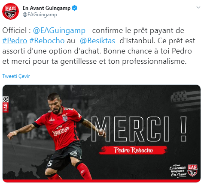This screenshot has width=204, height=185.
Task: Click the EAG crest in the image's bottom corner
Action: click(x=192, y=170)
